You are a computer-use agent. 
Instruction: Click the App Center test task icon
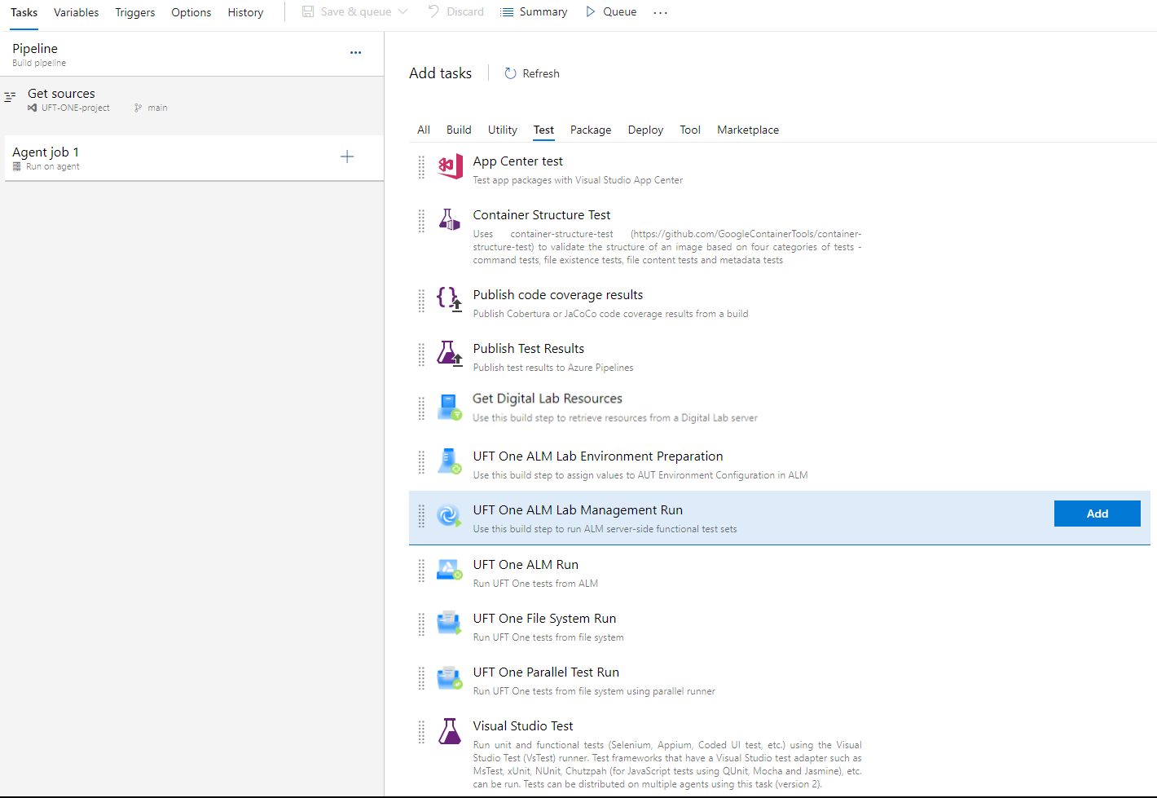(x=450, y=167)
